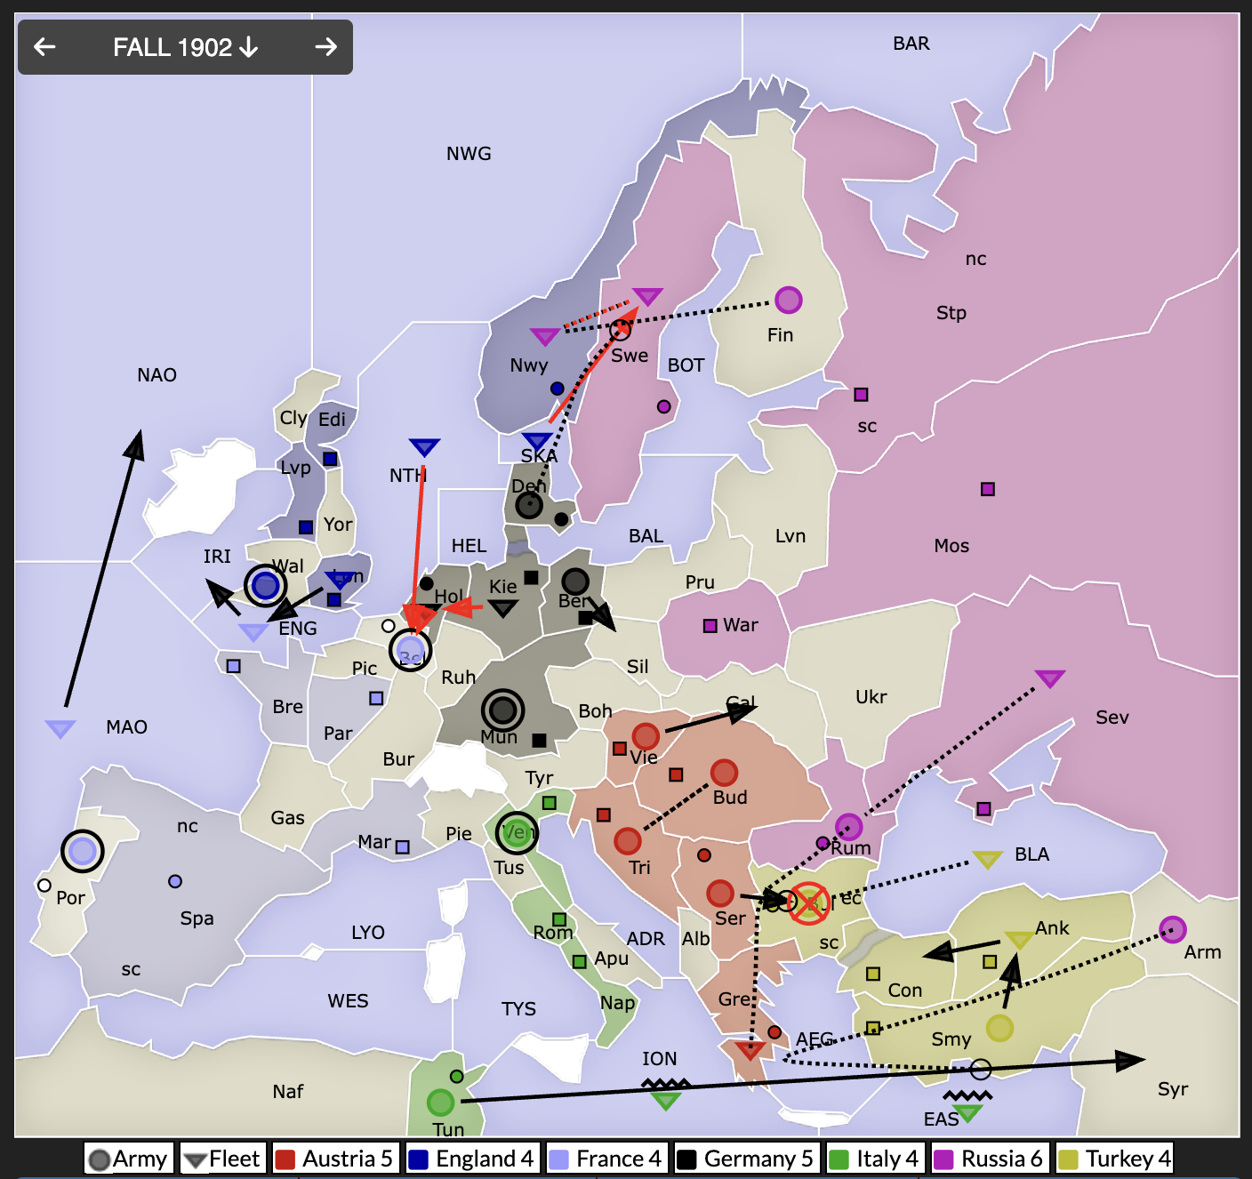Go to previous phase with left arrow
Screen dimensions: 1252x1179
[44, 47]
